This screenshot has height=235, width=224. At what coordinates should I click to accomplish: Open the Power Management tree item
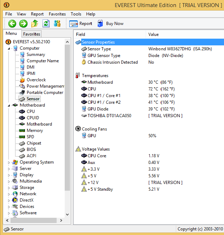click(45, 86)
